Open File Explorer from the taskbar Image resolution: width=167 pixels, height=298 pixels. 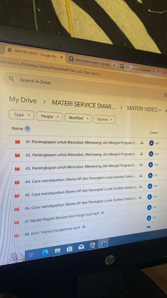point(57,251)
